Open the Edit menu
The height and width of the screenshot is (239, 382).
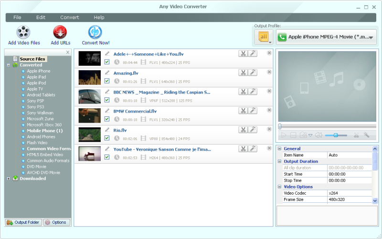(41, 18)
